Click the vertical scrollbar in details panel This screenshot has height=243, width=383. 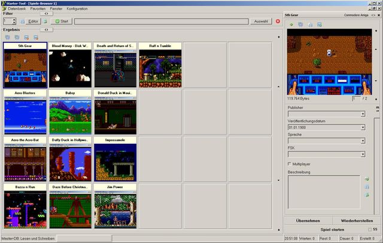pos(377,166)
